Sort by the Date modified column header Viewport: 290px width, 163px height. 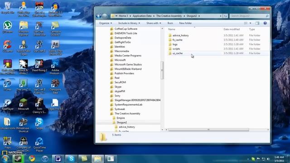pyautogui.click(x=232, y=29)
